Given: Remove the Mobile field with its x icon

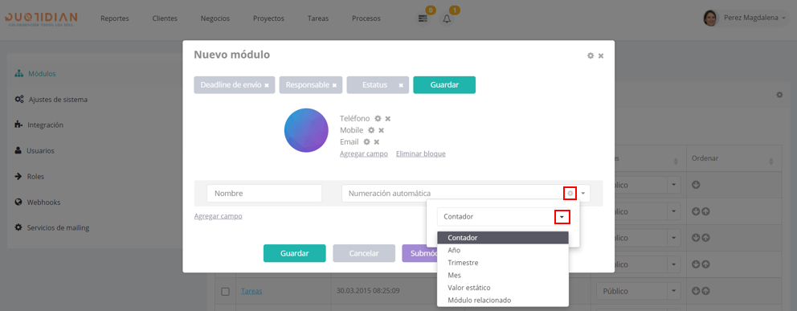Looking at the screenshot, I should point(381,130).
